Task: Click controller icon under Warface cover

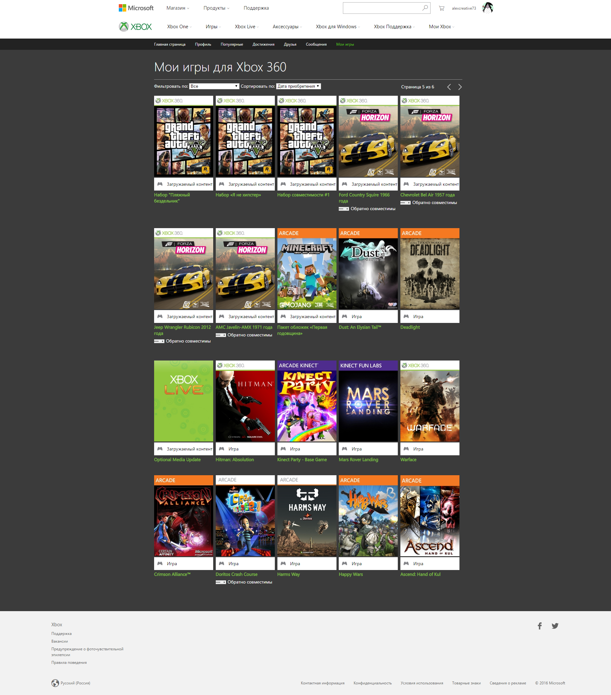Action: [406, 449]
